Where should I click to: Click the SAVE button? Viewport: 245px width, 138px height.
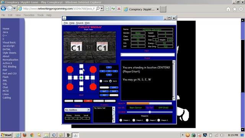(x=114, y=91)
